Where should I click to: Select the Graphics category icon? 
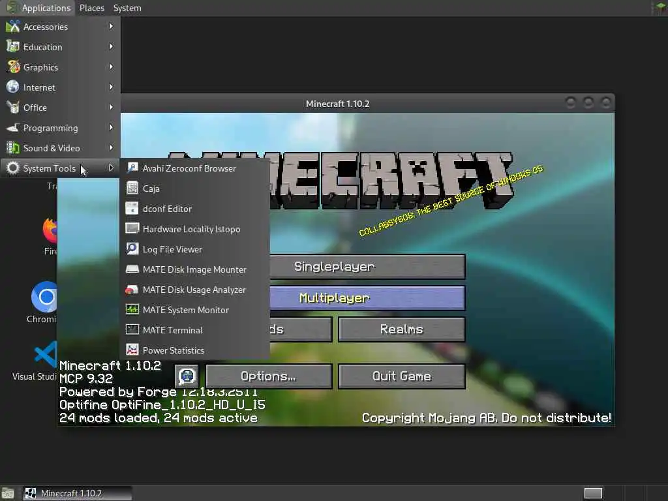[13, 67]
